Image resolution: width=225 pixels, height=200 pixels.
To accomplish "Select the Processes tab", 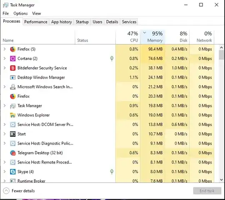I will (x=12, y=21).
